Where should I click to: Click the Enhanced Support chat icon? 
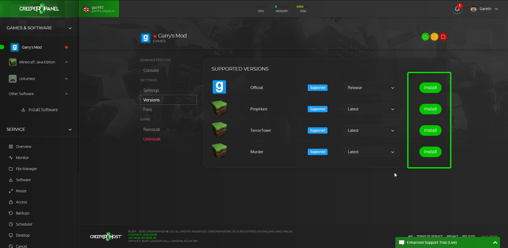pyautogui.click(x=401, y=242)
